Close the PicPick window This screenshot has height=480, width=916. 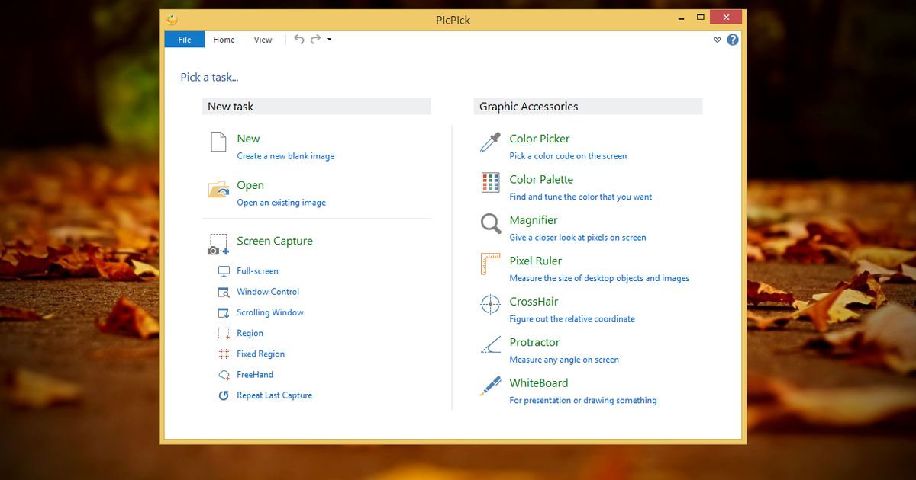[x=725, y=17]
